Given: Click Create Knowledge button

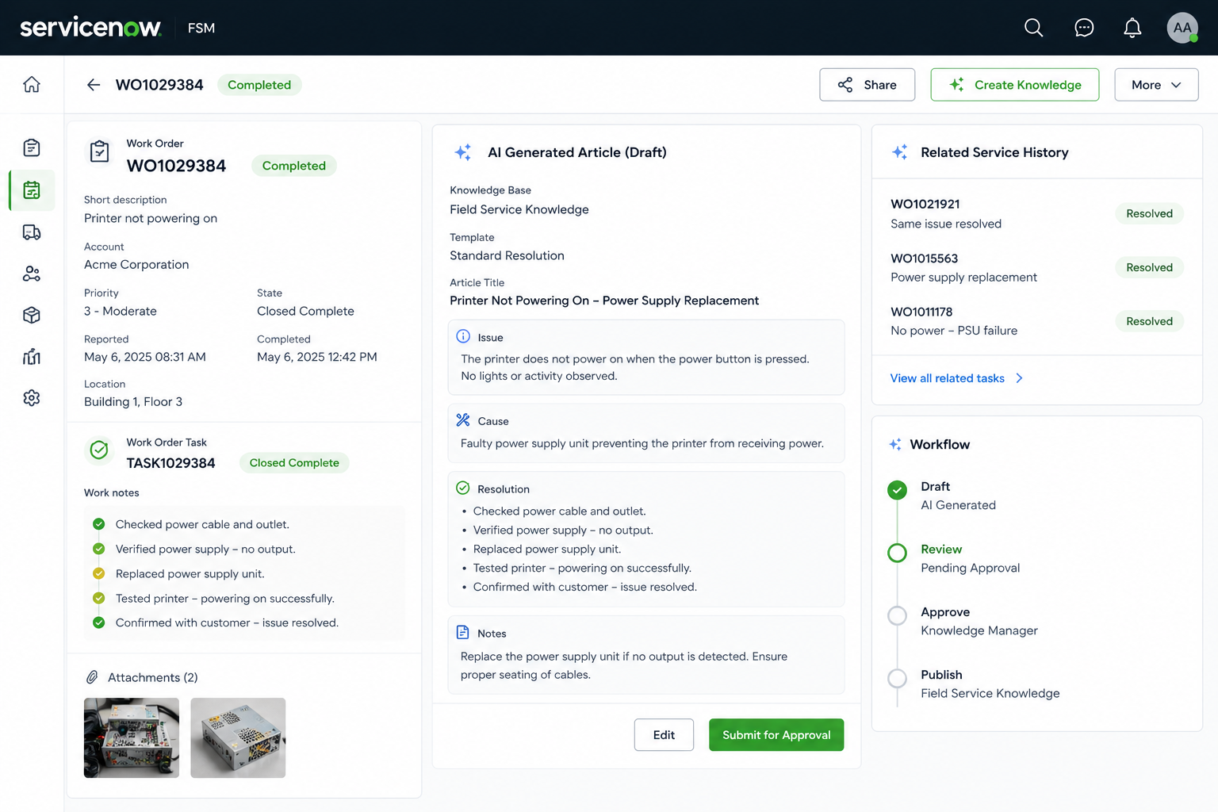Looking at the screenshot, I should pyautogui.click(x=1014, y=85).
